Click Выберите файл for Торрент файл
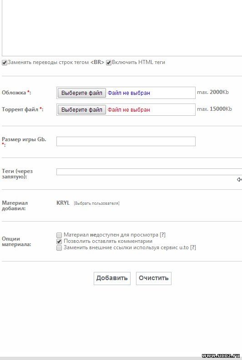Viewport: 242px width, 360px height. click(x=82, y=109)
